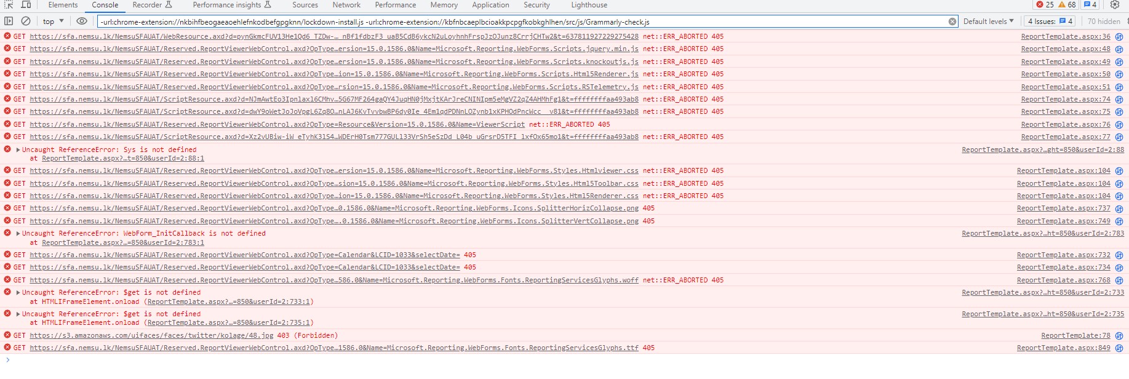Show network request for ReportTemplate.aspx:48 row
The height and width of the screenshot is (379, 1129).
pyautogui.click(x=1119, y=49)
